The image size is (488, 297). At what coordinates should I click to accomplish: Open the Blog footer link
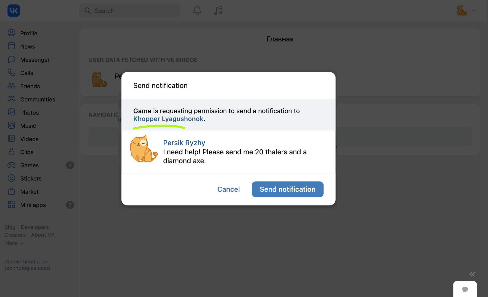click(10, 227)
